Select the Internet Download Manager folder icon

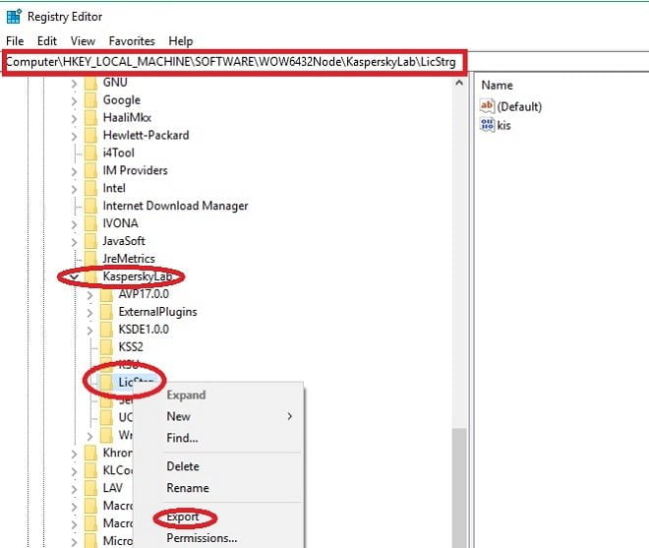point(91,206)
